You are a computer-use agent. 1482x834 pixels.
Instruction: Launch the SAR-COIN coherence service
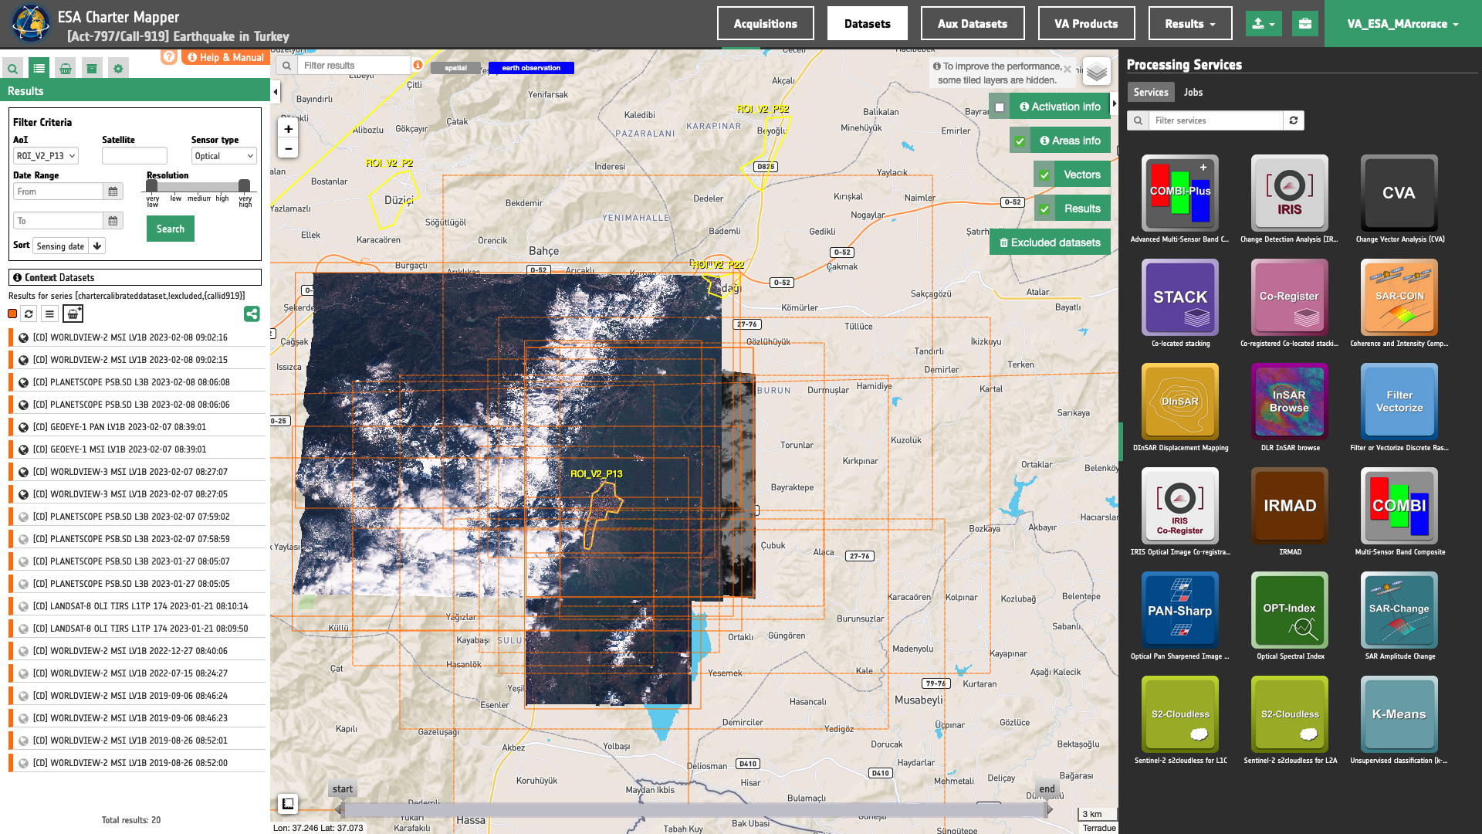pyautogui.click(x=1399, y=297)
